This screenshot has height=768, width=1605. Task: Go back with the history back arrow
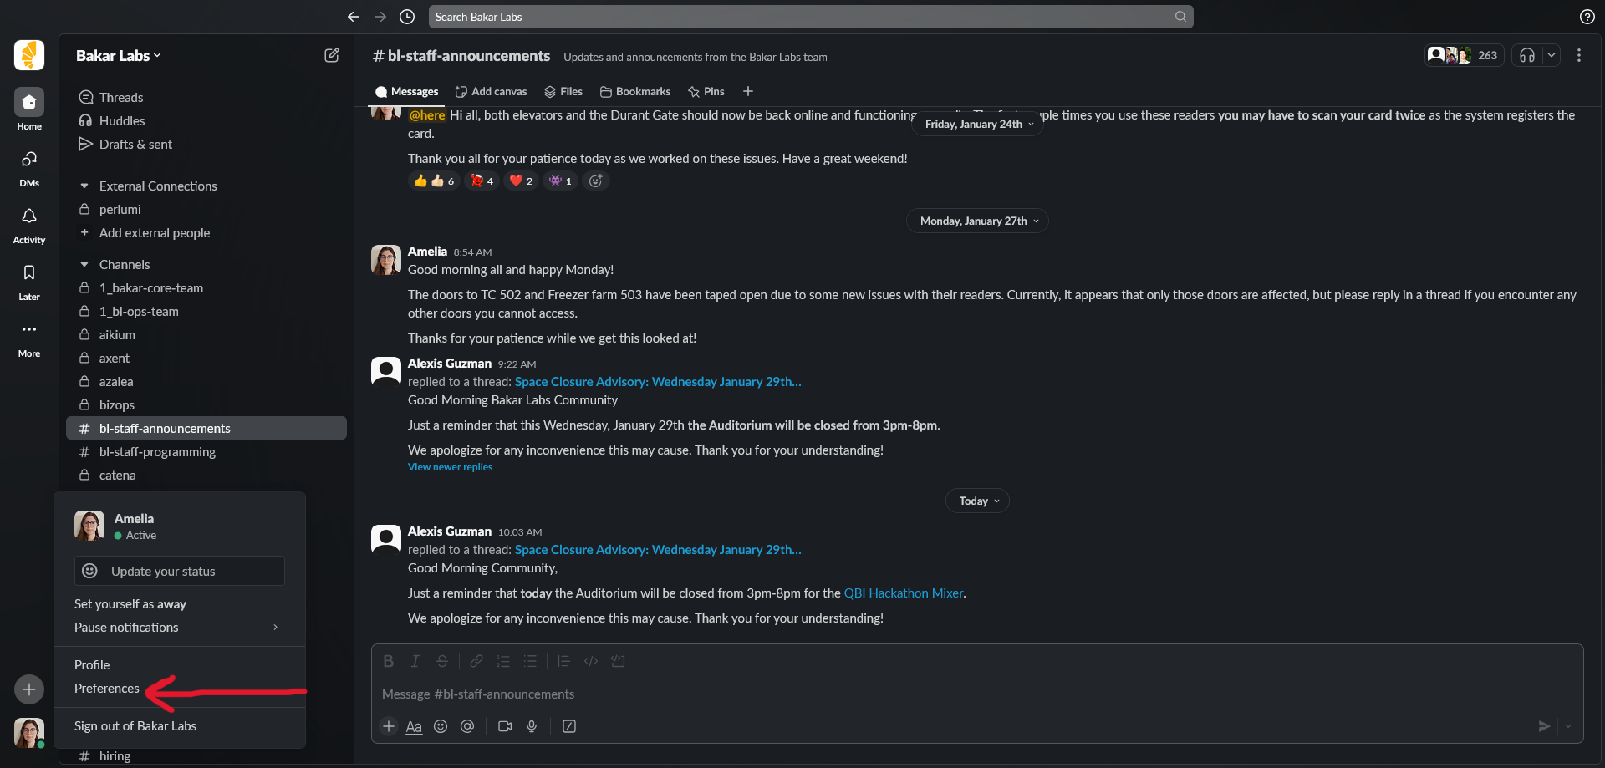coord(354,17)
